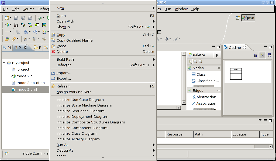Screen dimensions: 276x161
Task: Collapse the myproject tree node
Action: point(4,62)
